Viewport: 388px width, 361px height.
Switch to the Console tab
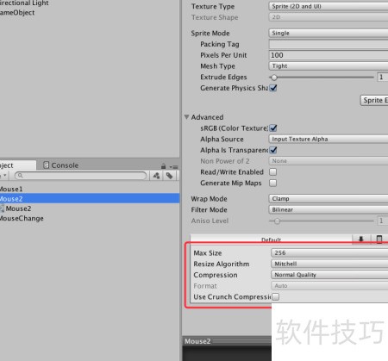click(60, 165)
